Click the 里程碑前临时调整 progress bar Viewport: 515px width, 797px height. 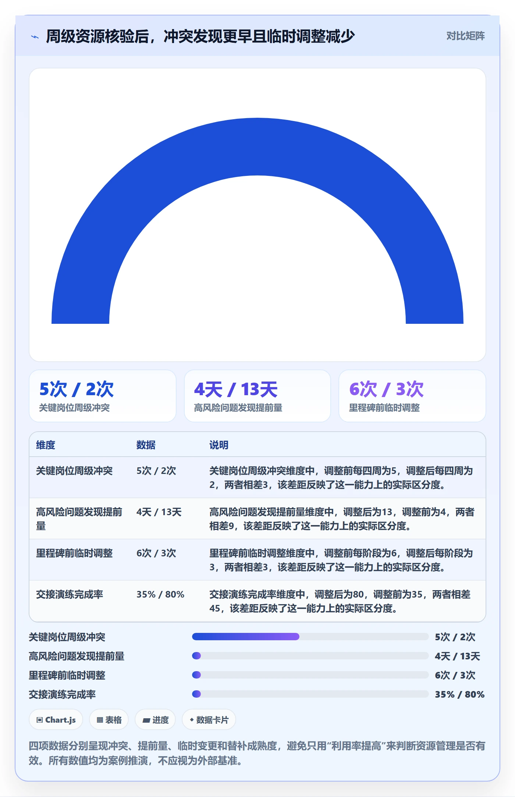click(x=310, y=675)
